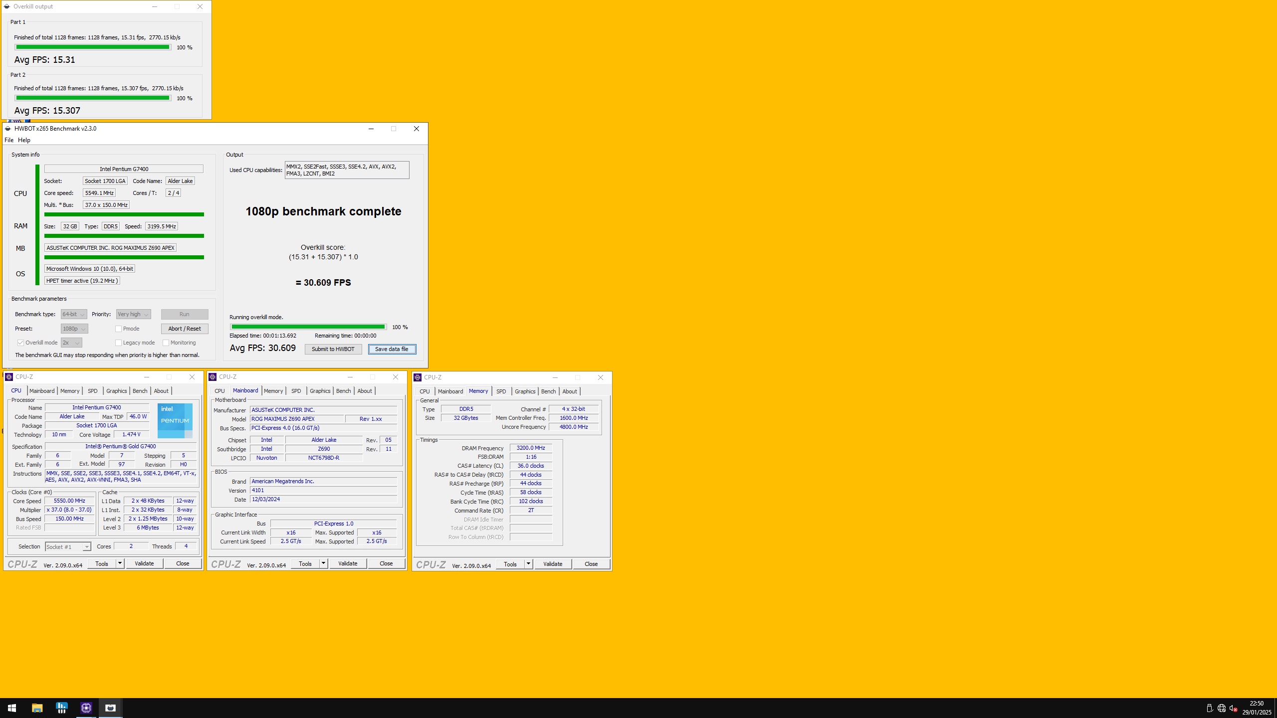Click Overkill output window title icon
This screenshot has width=1277, height=718.
coord(7,6)
